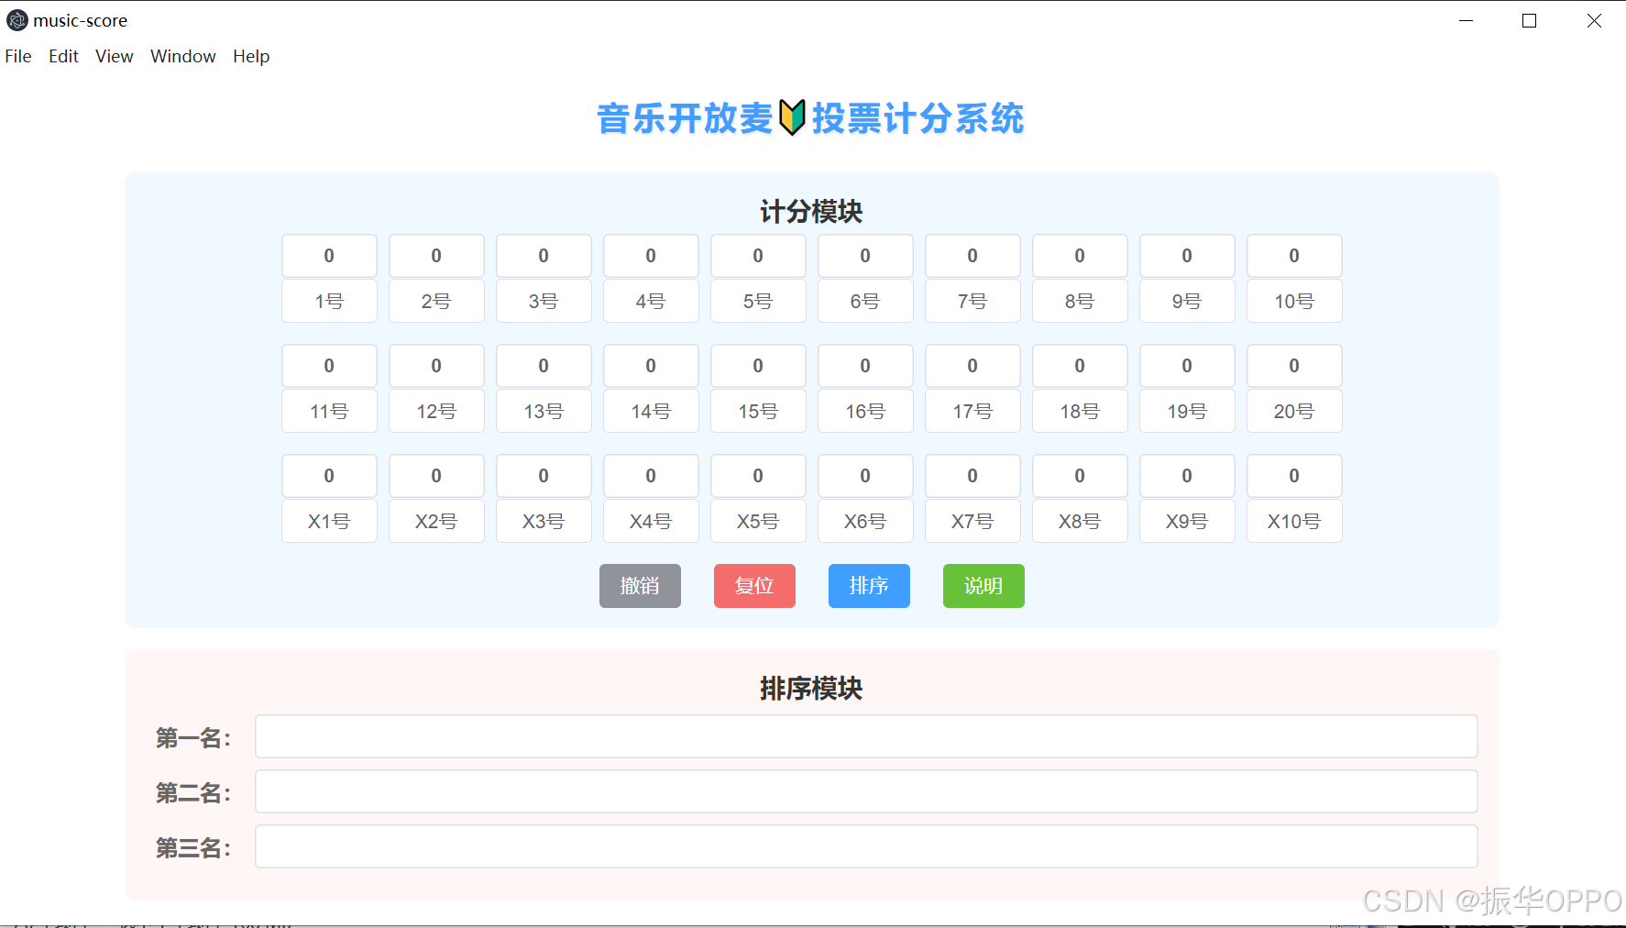
Task: Vote for contestant 5号
Action: tap(758, 301)
